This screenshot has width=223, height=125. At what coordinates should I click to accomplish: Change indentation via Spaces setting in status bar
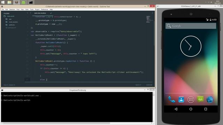coord(138,85)
